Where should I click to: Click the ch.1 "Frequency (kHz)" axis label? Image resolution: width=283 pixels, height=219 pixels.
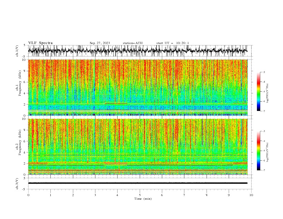(x=20, y=83)
